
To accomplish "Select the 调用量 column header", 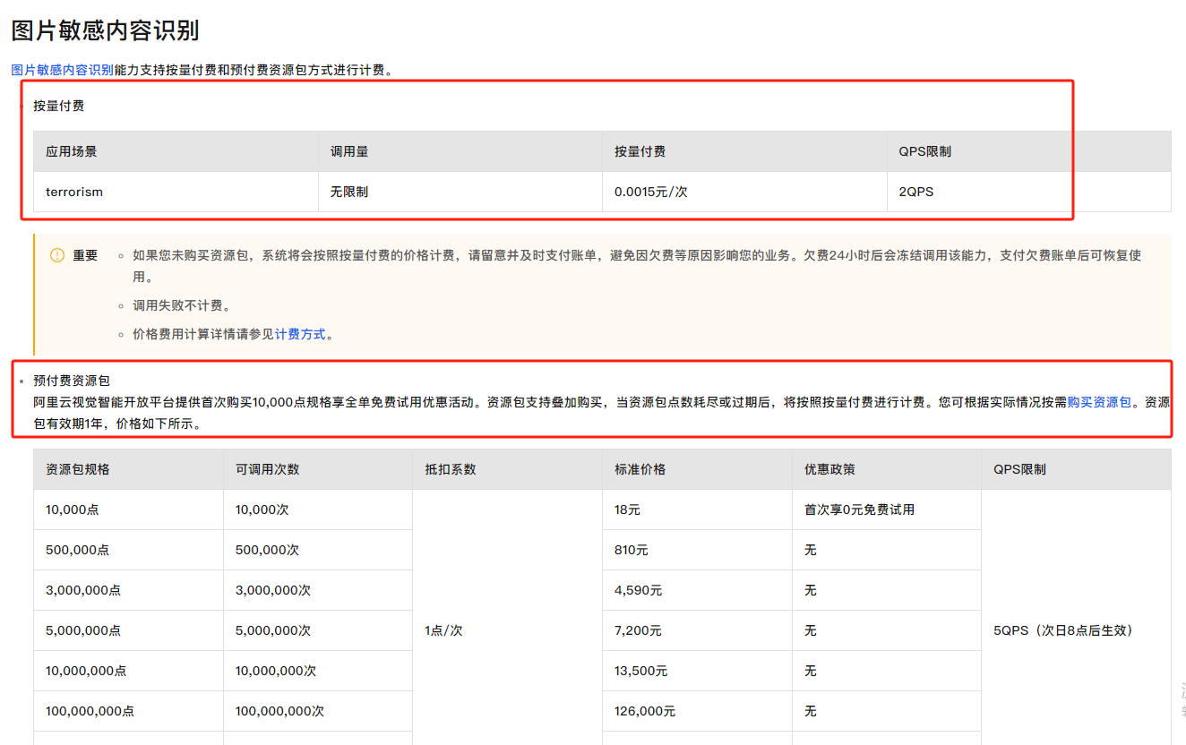I will coord(460,152).
